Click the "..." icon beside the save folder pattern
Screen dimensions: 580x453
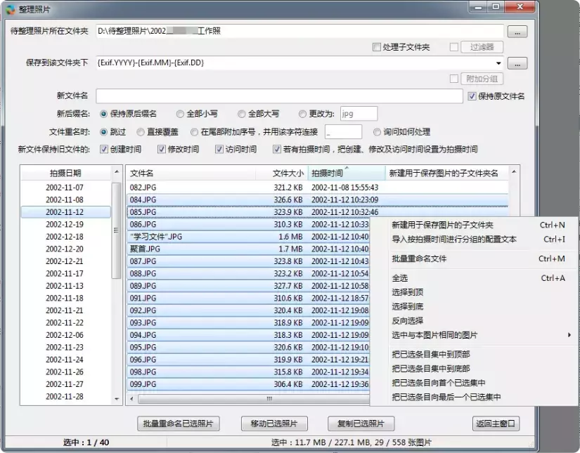point(517,62)
